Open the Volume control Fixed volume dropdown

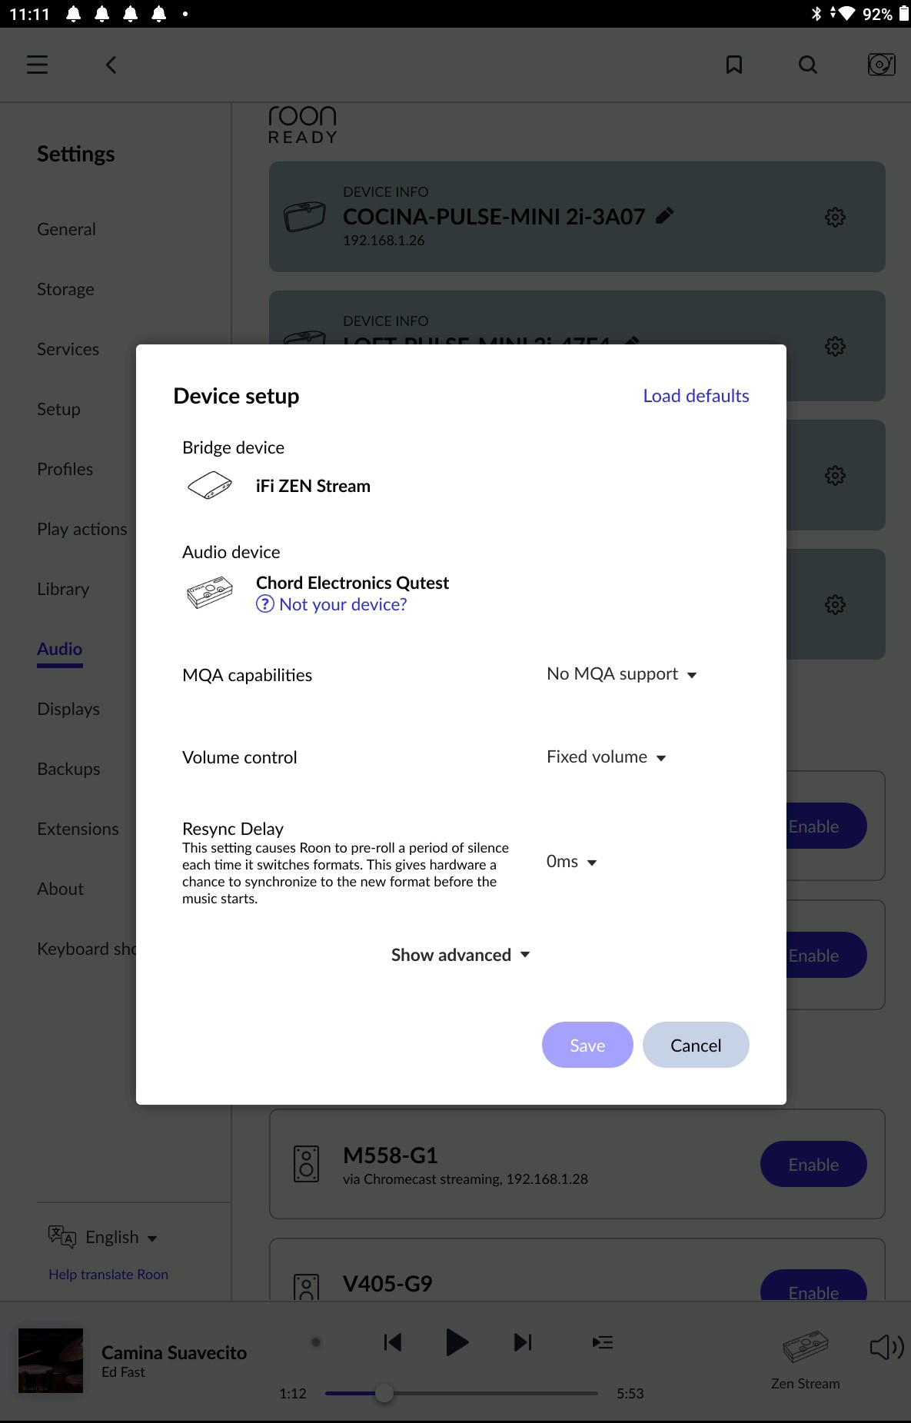[606, 757]
